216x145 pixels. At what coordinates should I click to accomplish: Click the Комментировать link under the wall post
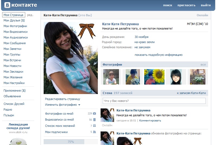pos(150,120)
